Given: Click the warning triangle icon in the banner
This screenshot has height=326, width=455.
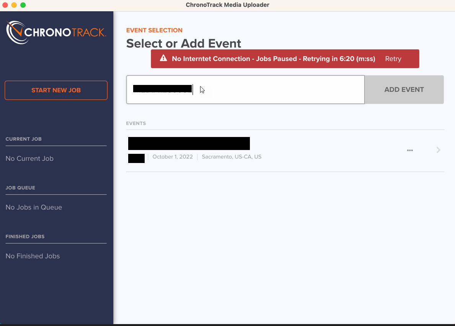Looking at the screenshot, I should [x=163, y=58].
